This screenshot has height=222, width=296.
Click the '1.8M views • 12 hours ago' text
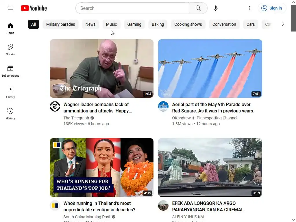[x=196, y=124]
